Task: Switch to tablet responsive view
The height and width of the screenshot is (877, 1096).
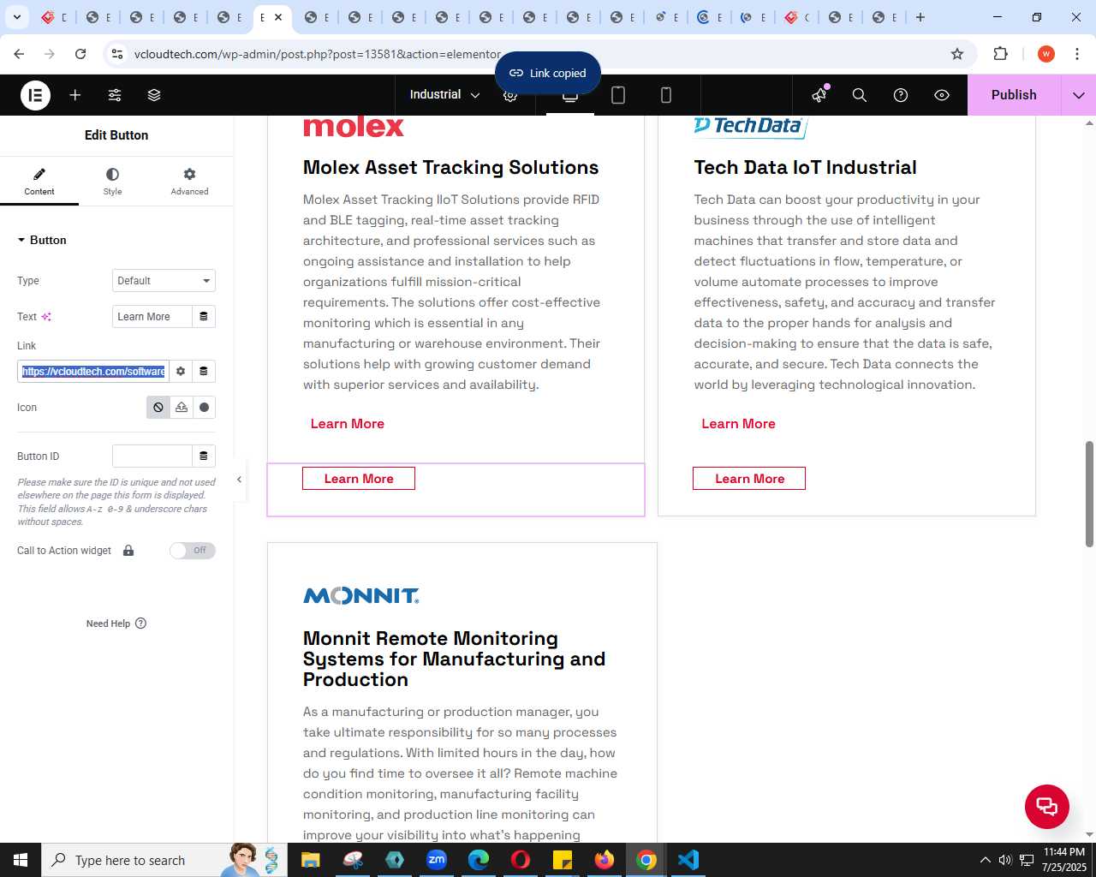Action: tap(618, 95)
